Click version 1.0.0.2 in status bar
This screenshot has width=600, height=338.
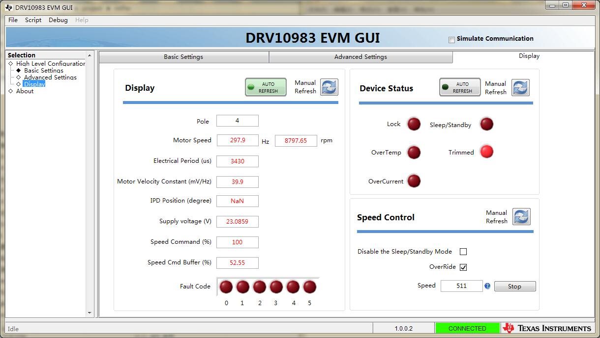coord(403,328)
